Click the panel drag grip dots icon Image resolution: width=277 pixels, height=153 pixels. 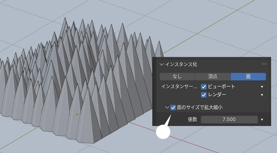[x=264, y=64]
